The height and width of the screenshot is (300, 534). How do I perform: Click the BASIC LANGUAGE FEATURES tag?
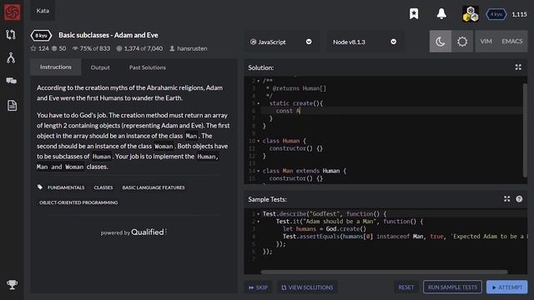[x=154, y=187]
